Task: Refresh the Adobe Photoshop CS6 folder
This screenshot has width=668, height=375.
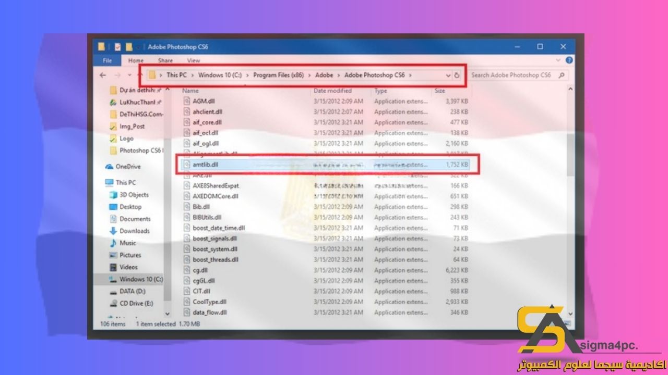Action: coord(457,76)
